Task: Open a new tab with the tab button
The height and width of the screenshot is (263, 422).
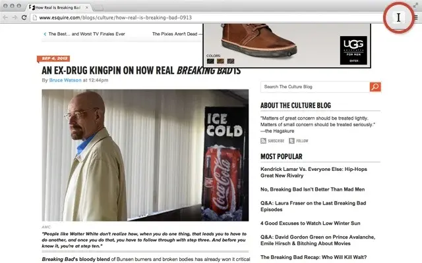Action: pyautogui.click(x=98, y=7)
